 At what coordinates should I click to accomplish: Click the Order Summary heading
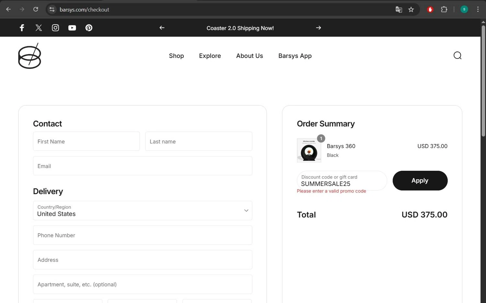[326, 124]
